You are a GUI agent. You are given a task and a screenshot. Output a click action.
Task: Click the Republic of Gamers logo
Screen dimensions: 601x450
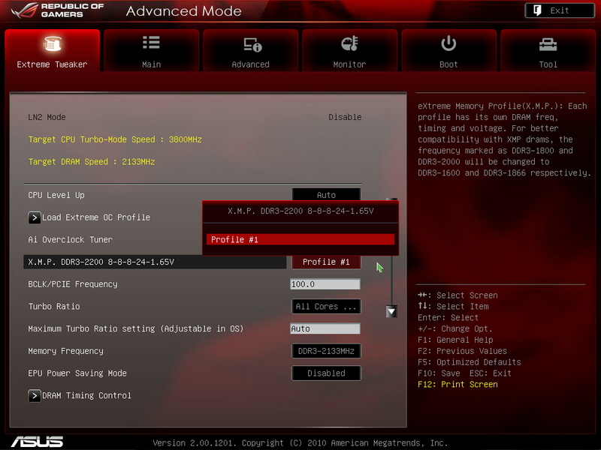pos(58,10)
